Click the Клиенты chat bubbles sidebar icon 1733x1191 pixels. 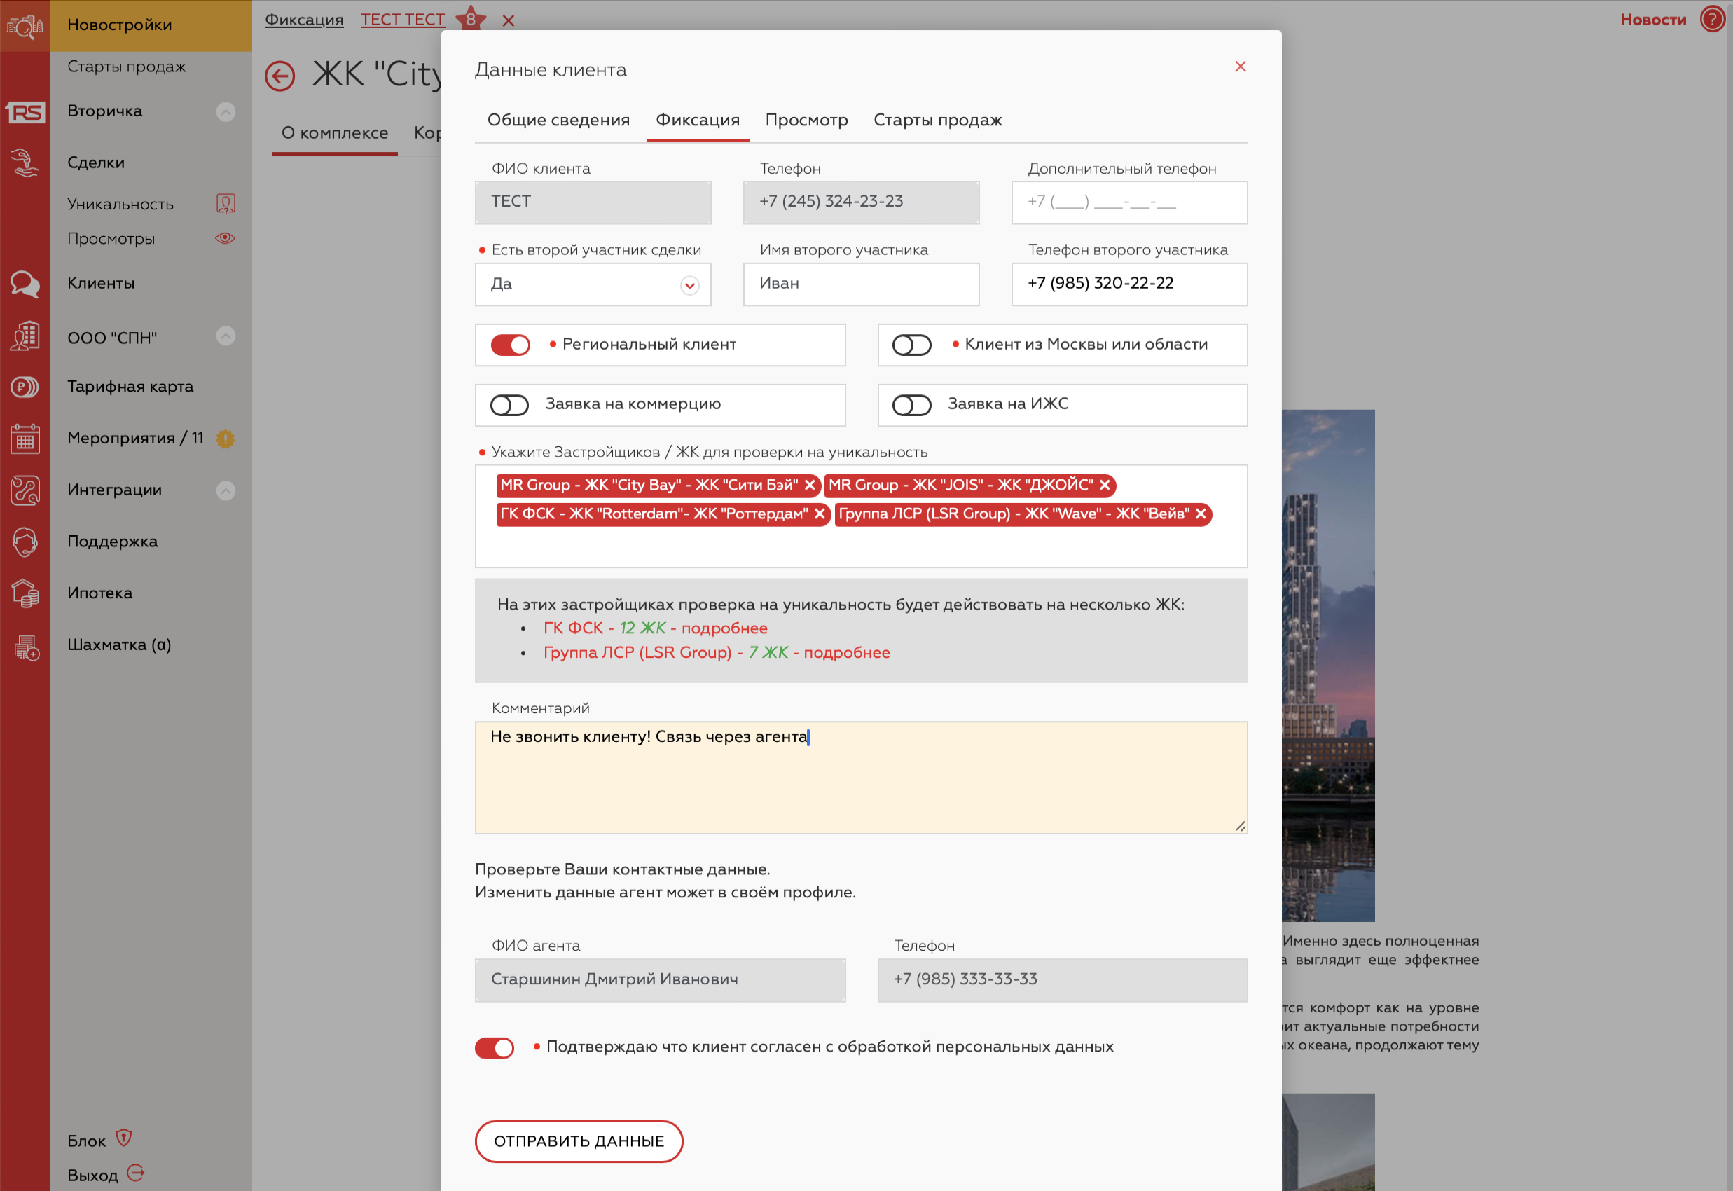click(x=25, y=284)
